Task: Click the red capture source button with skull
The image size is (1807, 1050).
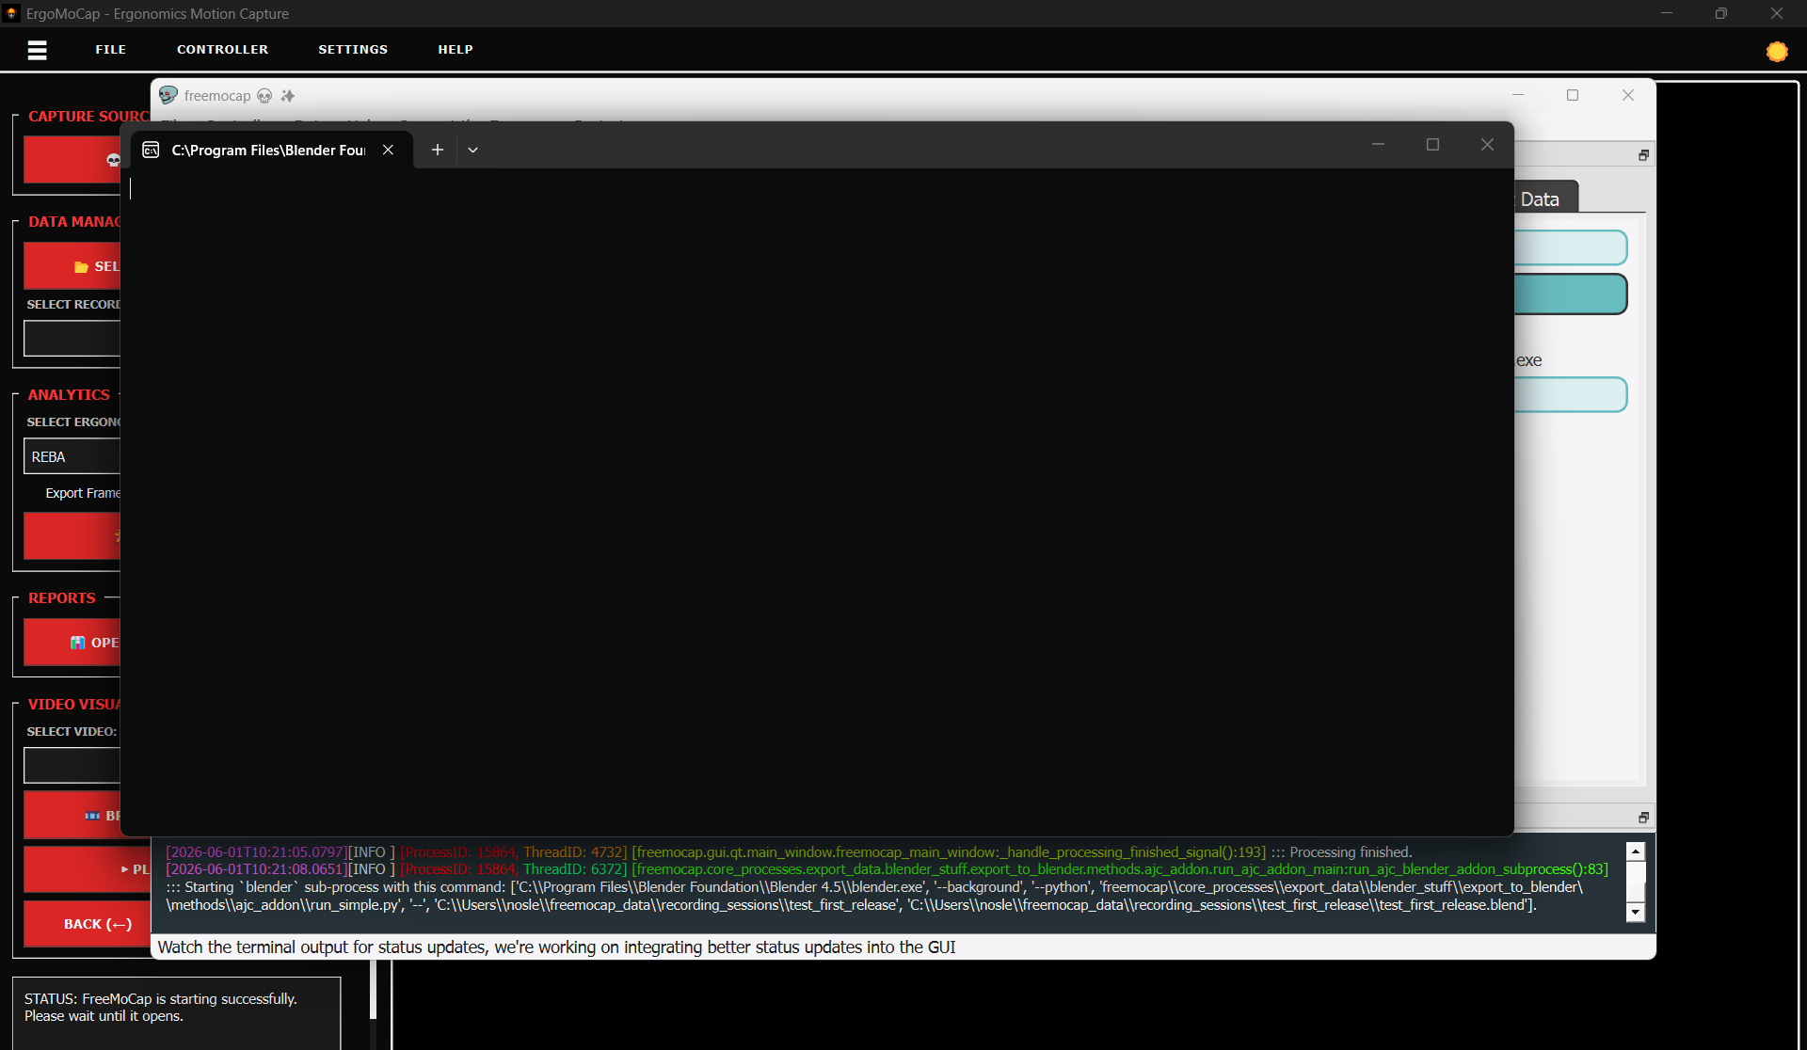Action: [x=72, y=160]
